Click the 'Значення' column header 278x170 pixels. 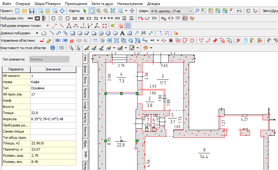[53, 69]
